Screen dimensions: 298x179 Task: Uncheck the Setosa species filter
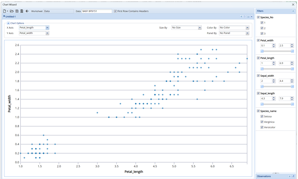(x=262, y=116)
